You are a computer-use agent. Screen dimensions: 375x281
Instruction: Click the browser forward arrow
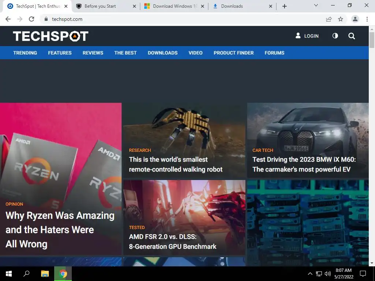pyautogui.click(x=20, y=19)
